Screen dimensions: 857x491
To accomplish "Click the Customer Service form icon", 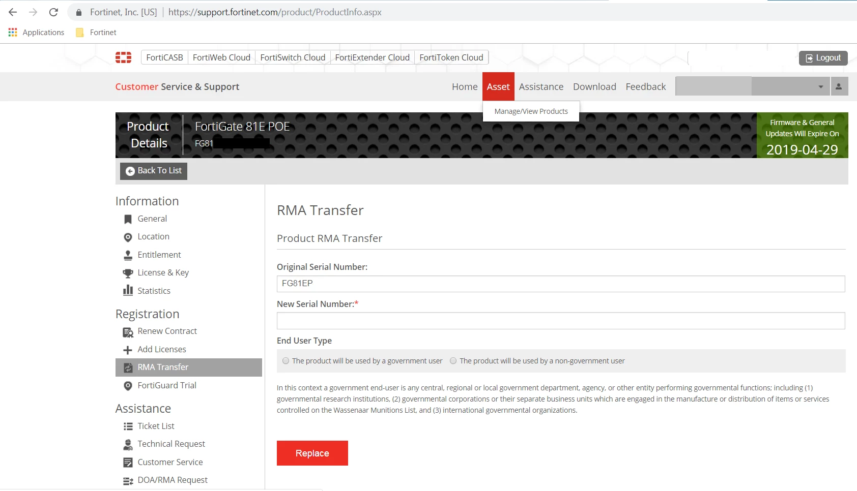I will (x=128, y=463).
